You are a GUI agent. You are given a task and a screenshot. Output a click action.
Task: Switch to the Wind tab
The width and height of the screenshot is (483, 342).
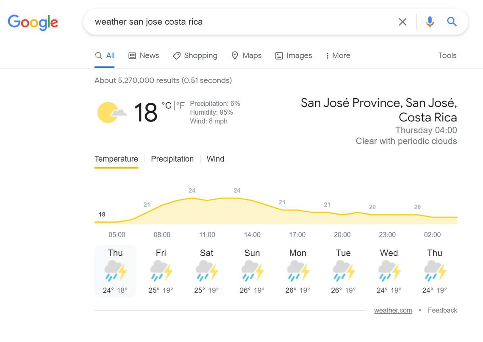pos(215,159)
